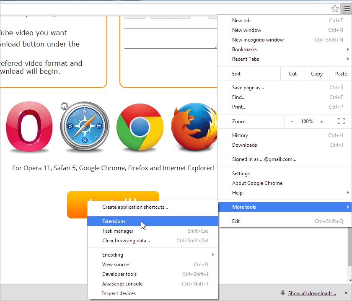Screen dimensions: 352x301
Task: Select Save page as... option
Action: point(285,88)
